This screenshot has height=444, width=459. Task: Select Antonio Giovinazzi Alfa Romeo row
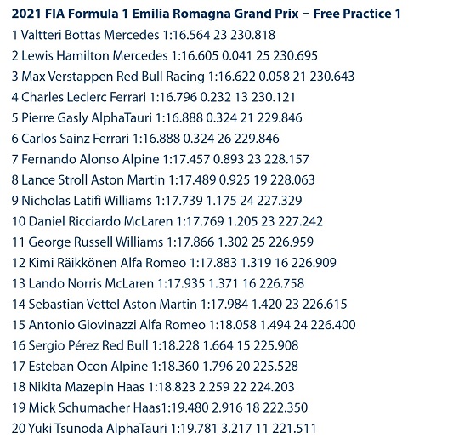[184, 325]
